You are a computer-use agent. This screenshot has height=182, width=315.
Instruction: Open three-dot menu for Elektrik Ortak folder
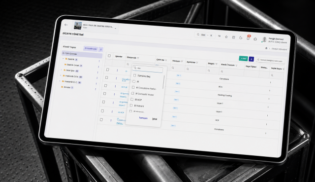point(98,67)
